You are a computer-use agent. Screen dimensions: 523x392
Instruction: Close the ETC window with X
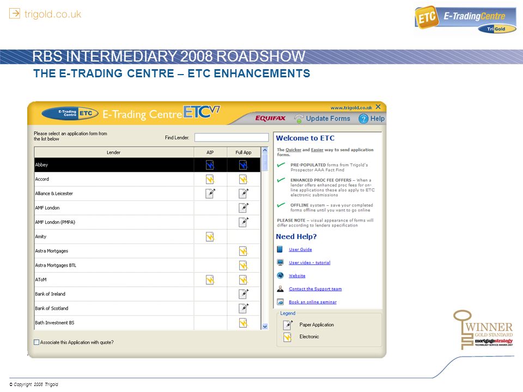378,107
